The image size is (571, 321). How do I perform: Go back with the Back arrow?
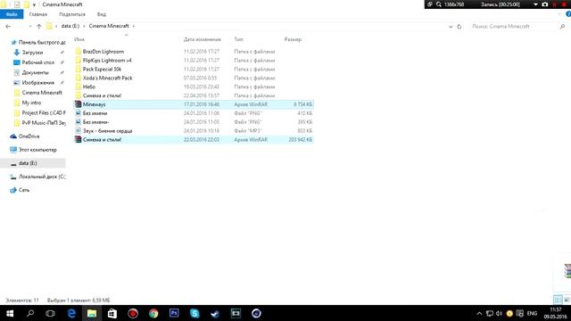click(x=8, y=26)
